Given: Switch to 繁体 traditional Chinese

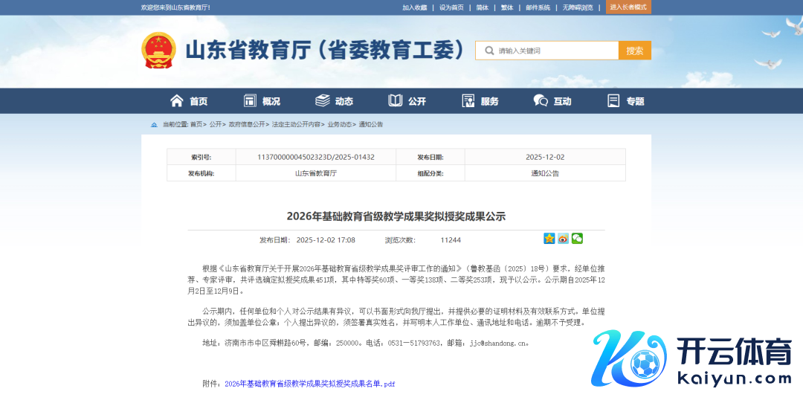Looking at the screenshot, I should (x=506, y=7).
